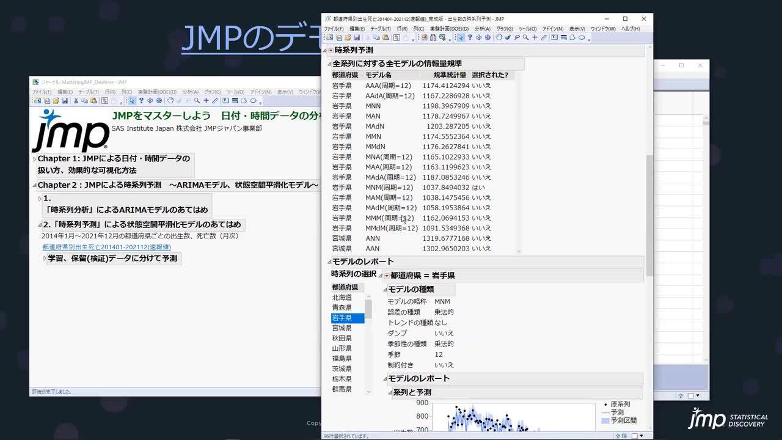Viewport: 782px width, 440px height.
Task: Select 宮城県 in the series list
Action: coord(342,328)
